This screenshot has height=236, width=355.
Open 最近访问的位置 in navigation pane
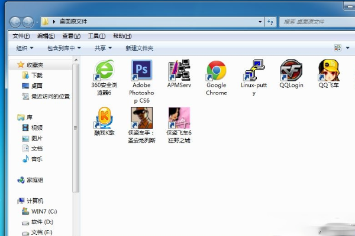pyautogui.click(x=46, y=96)
